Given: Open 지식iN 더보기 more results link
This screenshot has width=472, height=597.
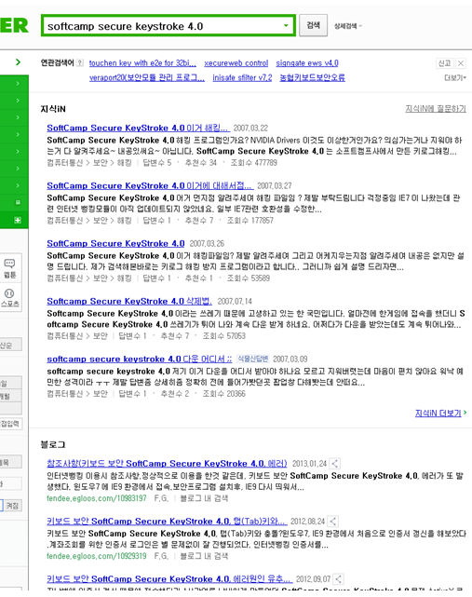Looking at the screenshot, I should [440, 414].
